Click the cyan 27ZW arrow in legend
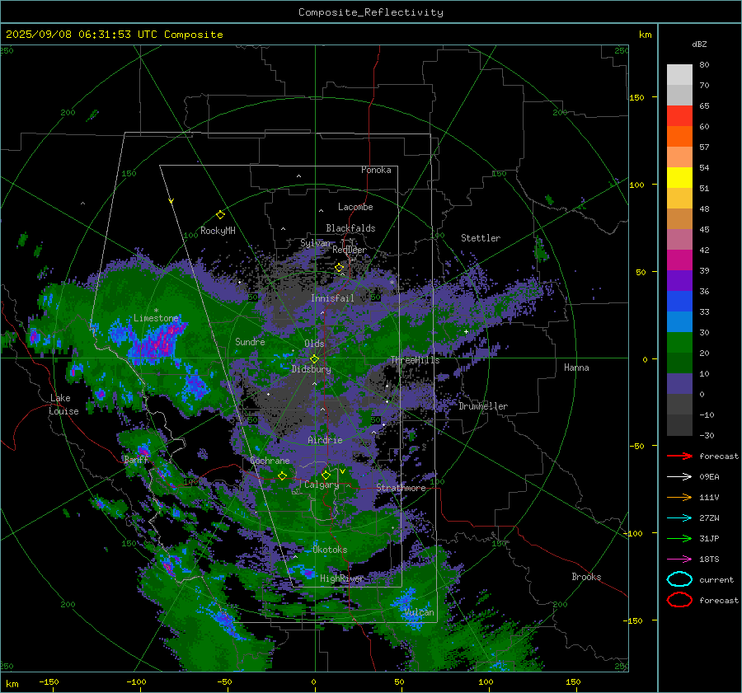Screen dimensions: 742x693 pyautogui.click(x=679, y=518)
